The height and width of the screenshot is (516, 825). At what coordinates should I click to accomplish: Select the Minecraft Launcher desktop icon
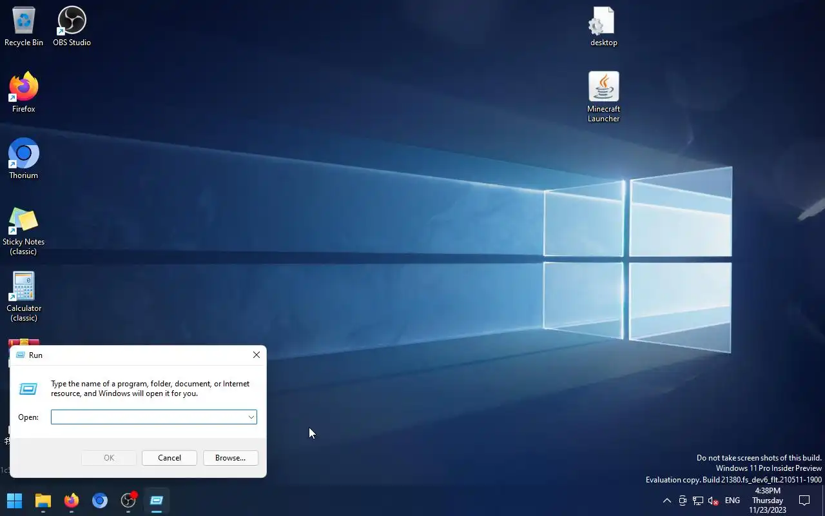pos(604,97)
